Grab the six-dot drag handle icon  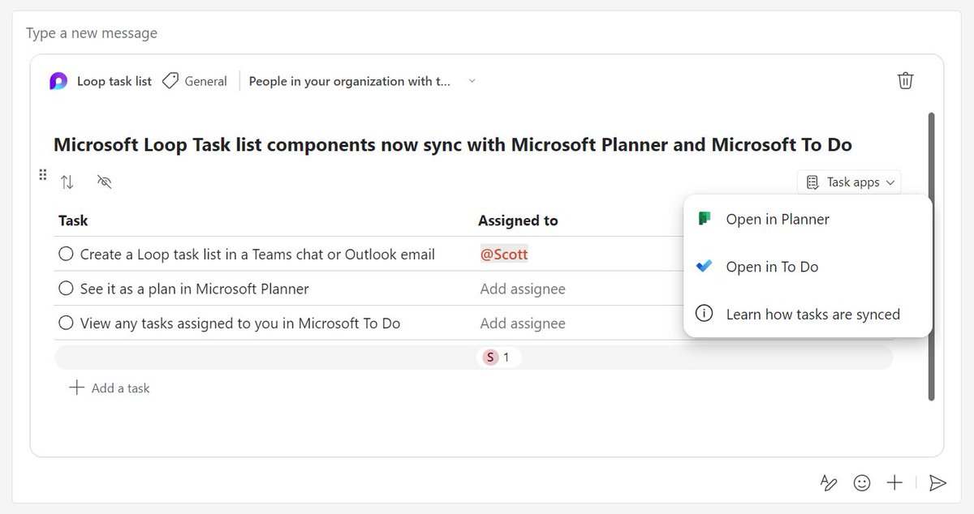tap(43, 175)
